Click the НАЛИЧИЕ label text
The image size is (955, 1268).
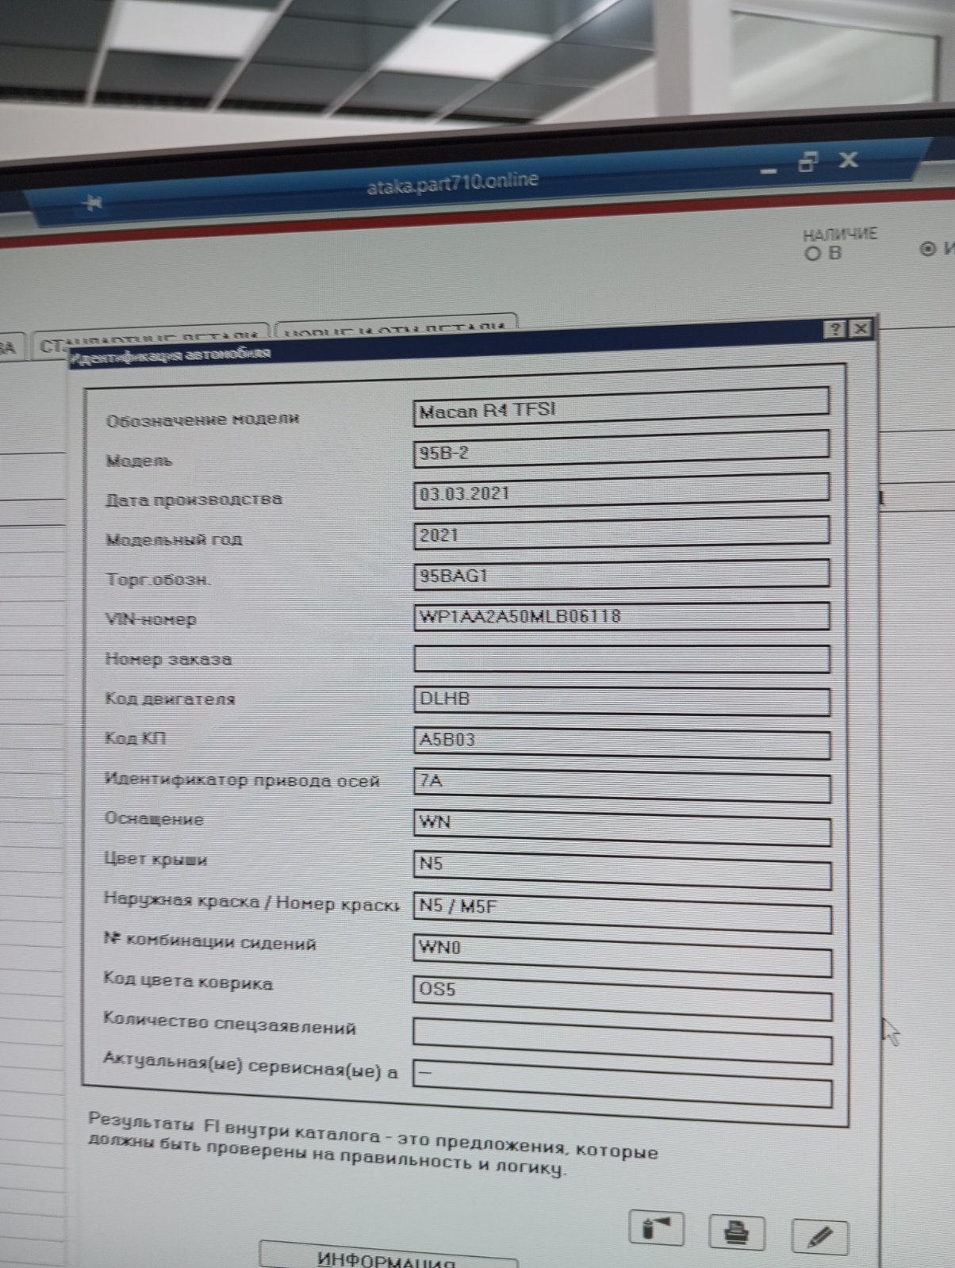coord(840,235)
